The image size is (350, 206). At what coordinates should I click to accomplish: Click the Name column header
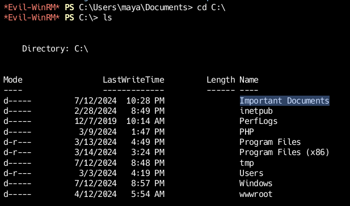[249, 80]
